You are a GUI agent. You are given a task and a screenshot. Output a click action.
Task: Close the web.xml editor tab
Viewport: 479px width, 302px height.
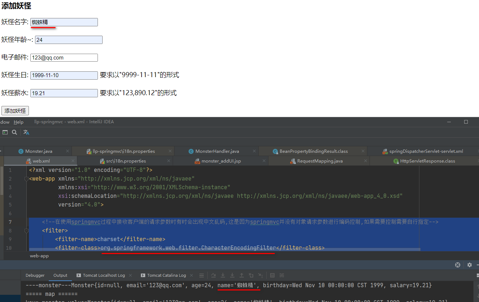point(73,161)
